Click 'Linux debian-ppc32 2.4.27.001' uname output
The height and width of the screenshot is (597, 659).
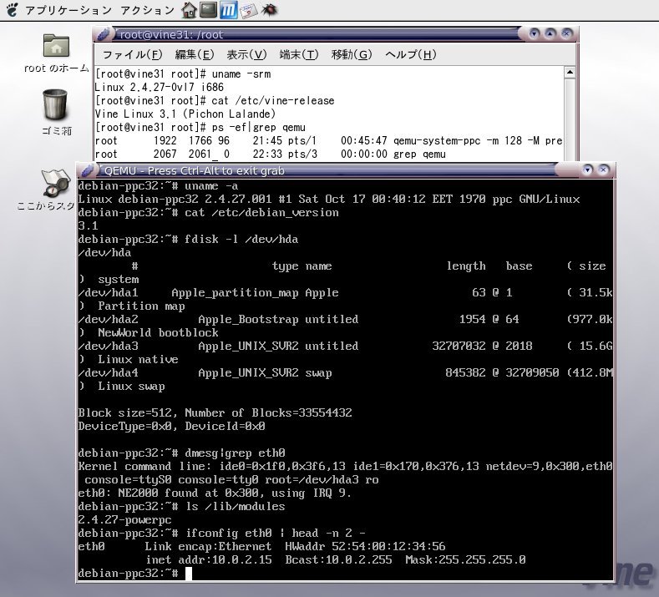328,200
